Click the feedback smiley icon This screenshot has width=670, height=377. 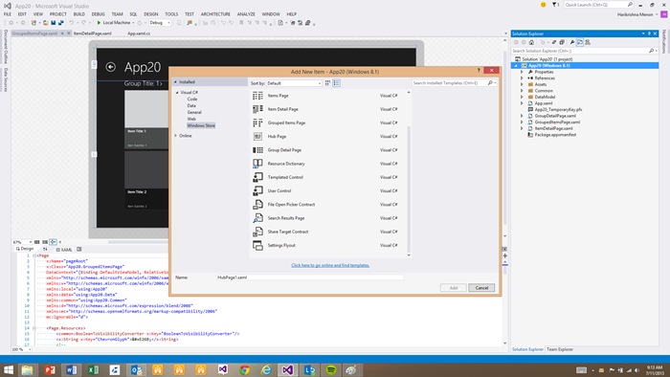click(543, 5)
